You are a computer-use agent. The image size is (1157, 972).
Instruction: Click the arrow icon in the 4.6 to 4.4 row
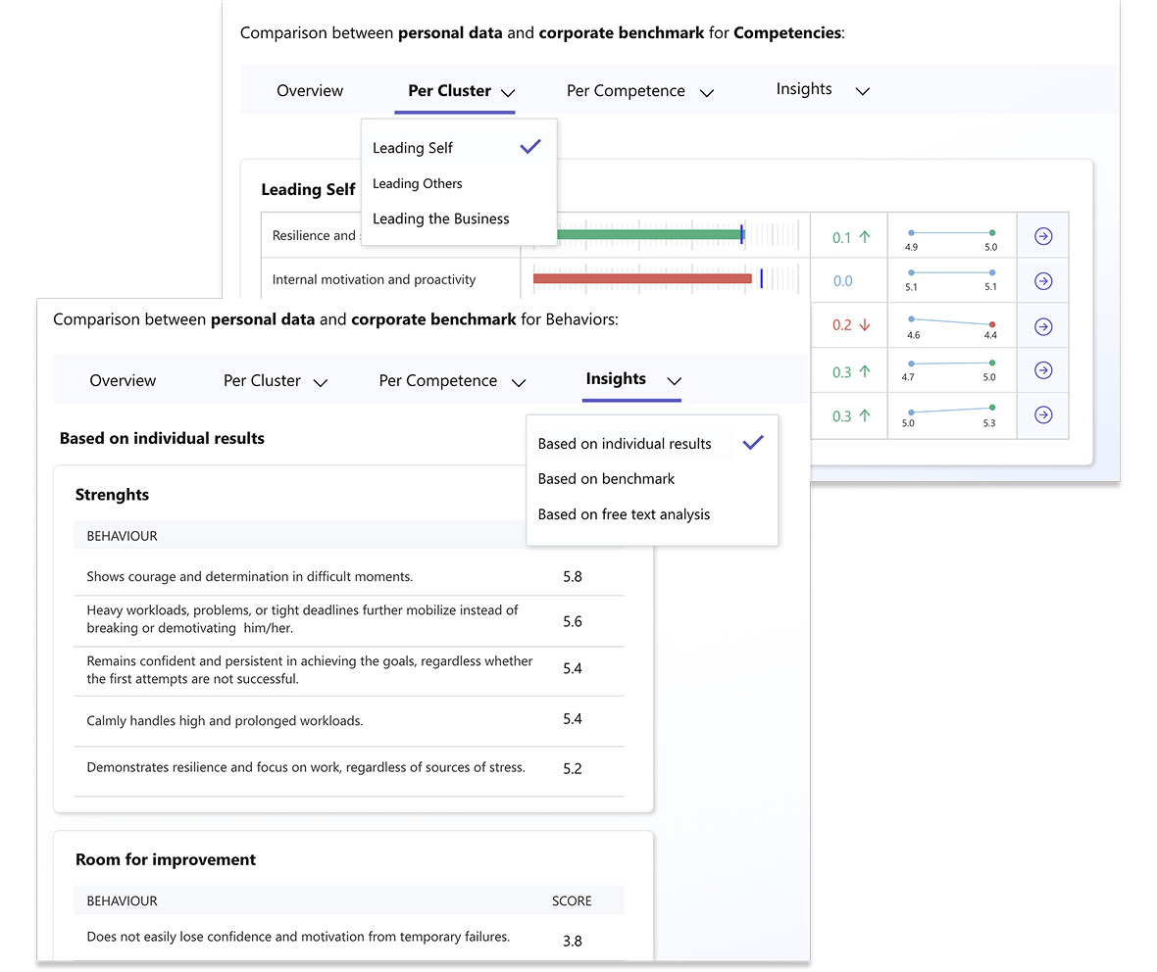[1043, 325]
